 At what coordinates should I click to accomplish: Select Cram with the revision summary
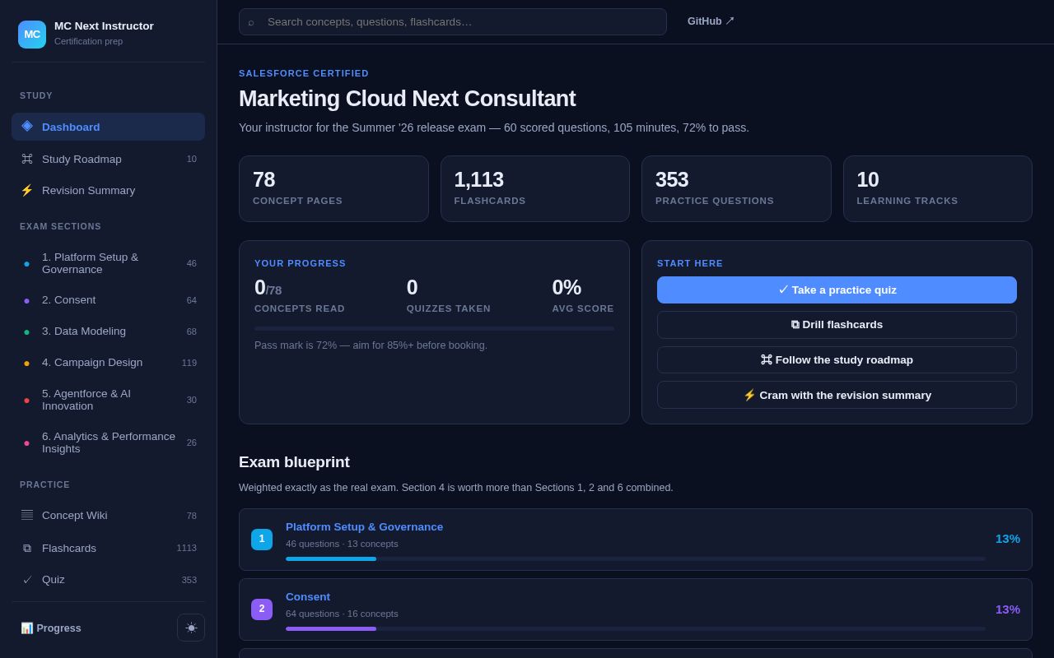click(837, 395)
